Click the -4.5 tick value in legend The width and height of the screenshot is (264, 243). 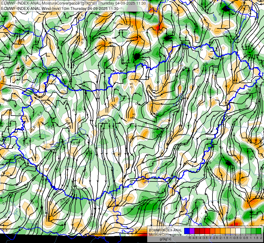pos(194,238)
